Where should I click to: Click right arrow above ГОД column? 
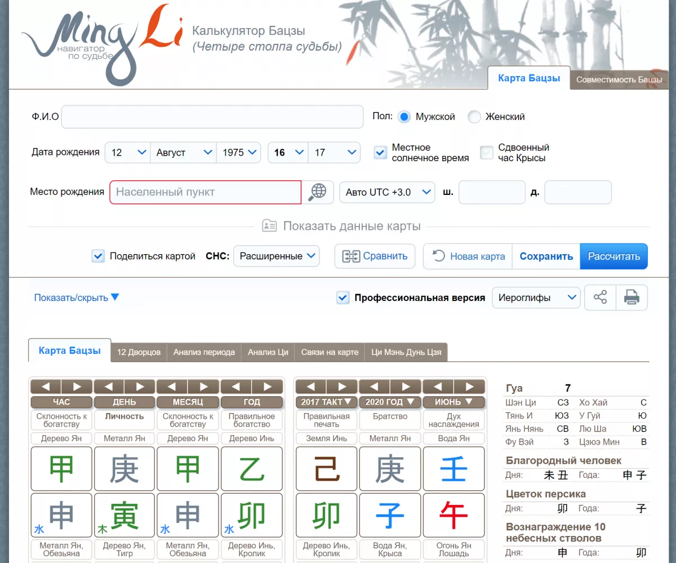click(267, 387)
